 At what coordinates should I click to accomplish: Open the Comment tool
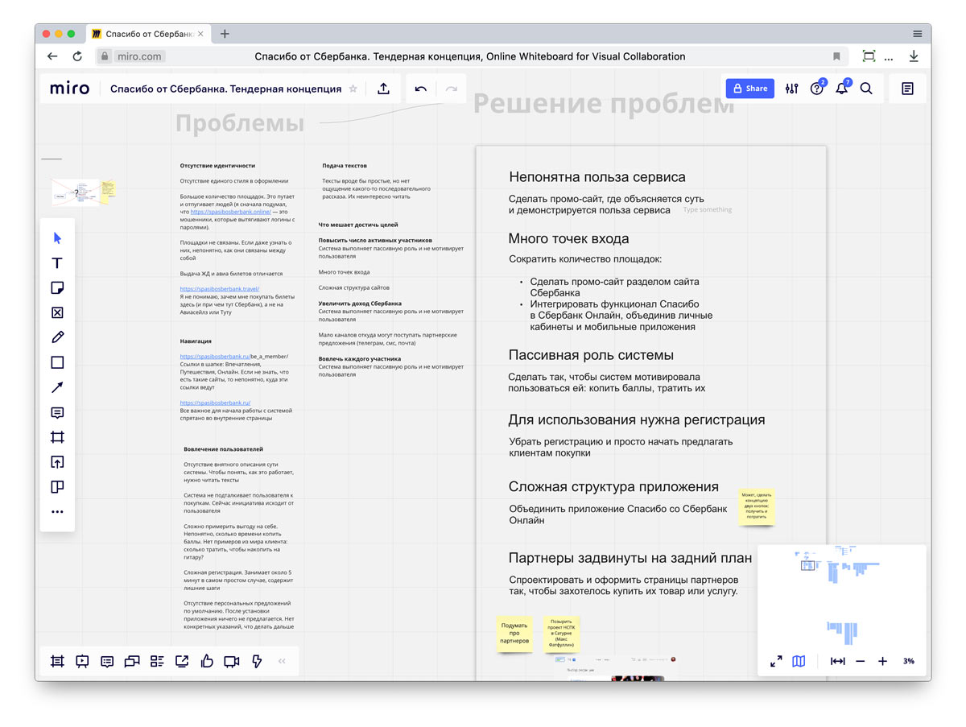(x=57, y=413)
